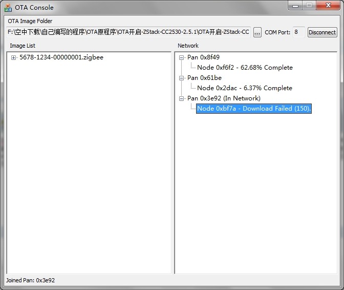Image resolution: width=344 pixels, height=290 pixels.
Task: Click the 'Image List' label
Action: 23,46
